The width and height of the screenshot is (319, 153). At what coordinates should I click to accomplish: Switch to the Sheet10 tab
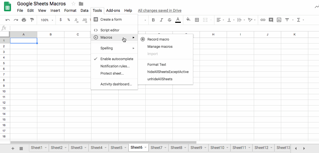[219, 148]
